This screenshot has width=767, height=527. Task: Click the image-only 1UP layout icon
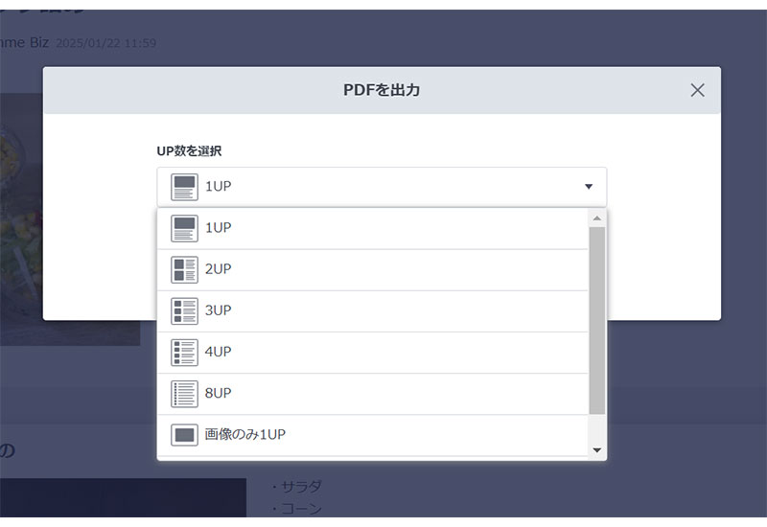(184, 434)
